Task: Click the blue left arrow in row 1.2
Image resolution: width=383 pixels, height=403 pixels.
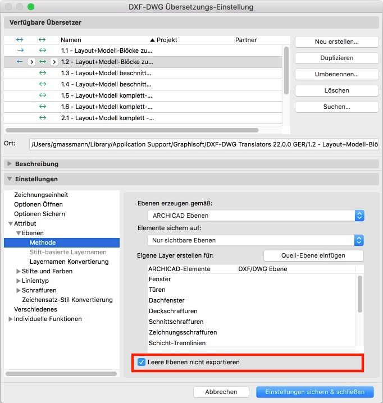Action: [20, 62]
